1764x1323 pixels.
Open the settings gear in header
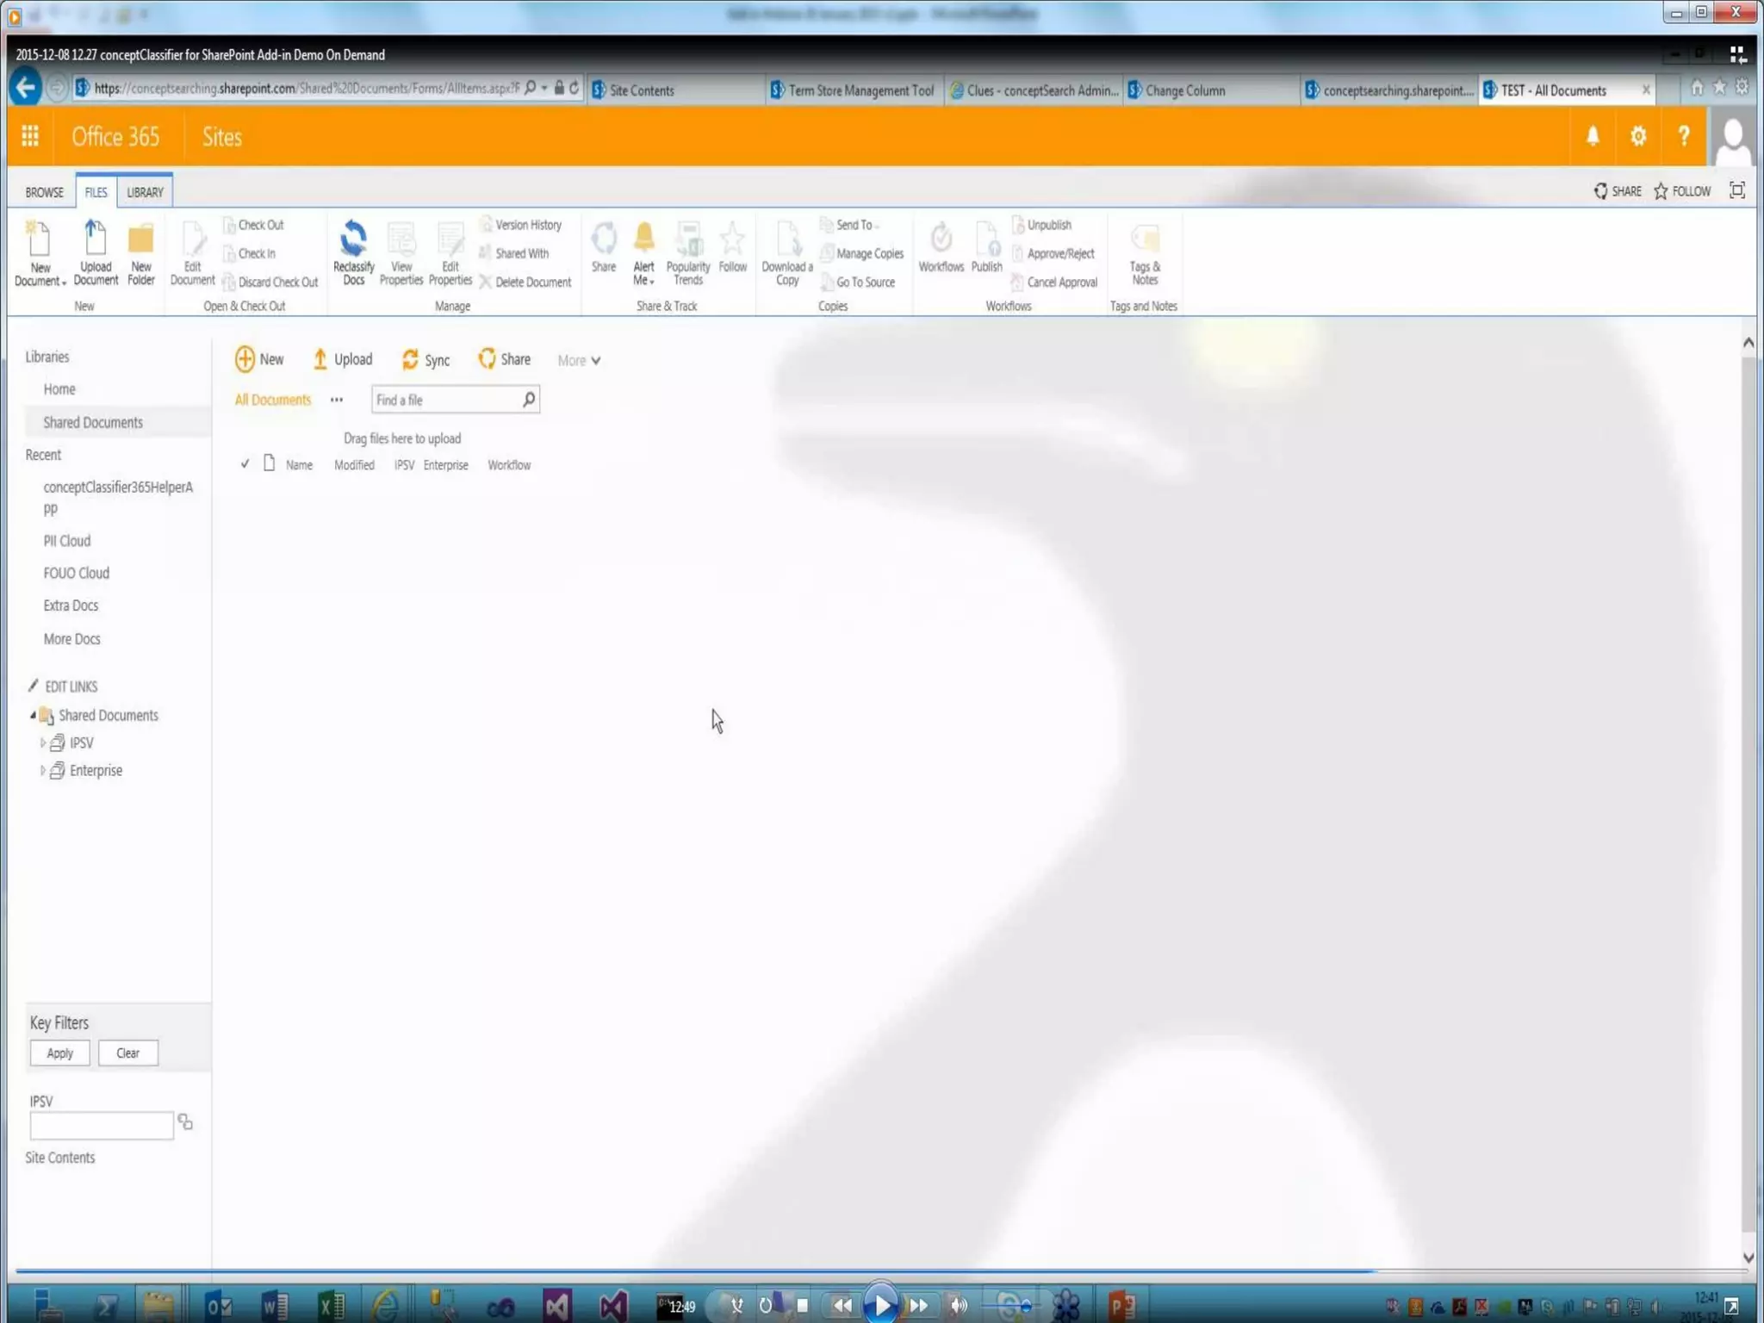pos(1637,136)
